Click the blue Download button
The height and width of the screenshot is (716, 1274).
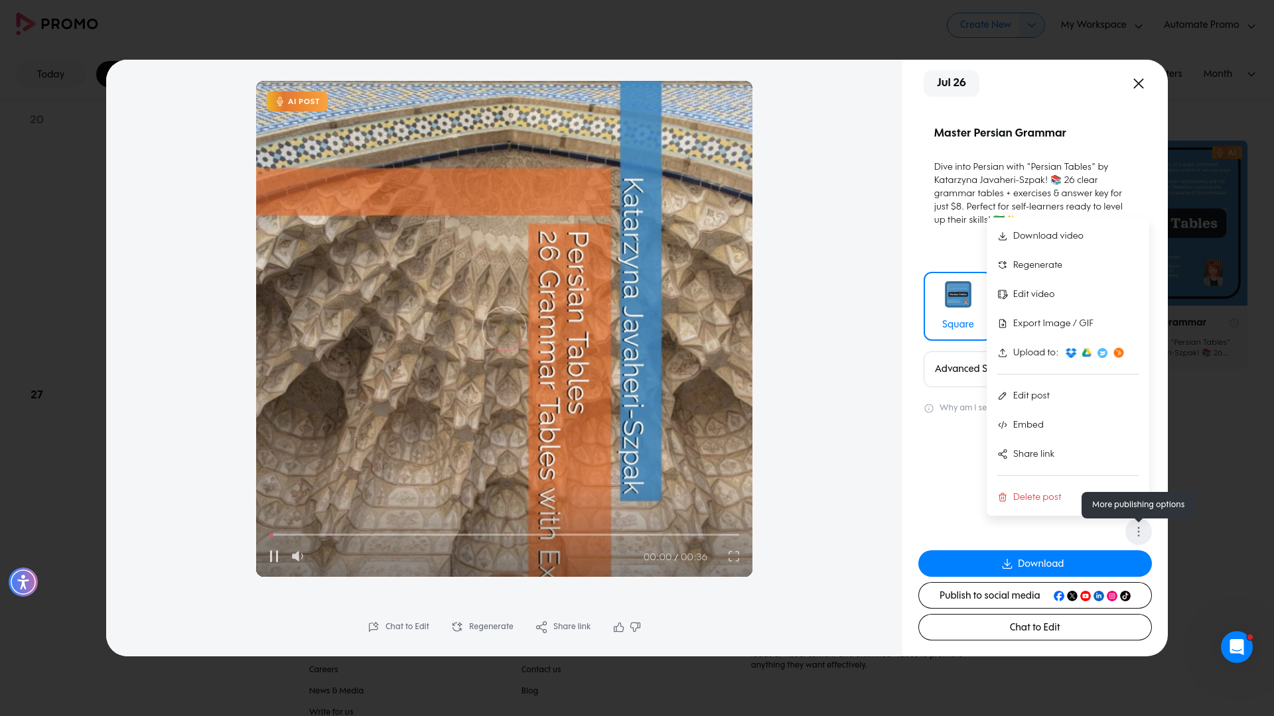click(1034, 564)
